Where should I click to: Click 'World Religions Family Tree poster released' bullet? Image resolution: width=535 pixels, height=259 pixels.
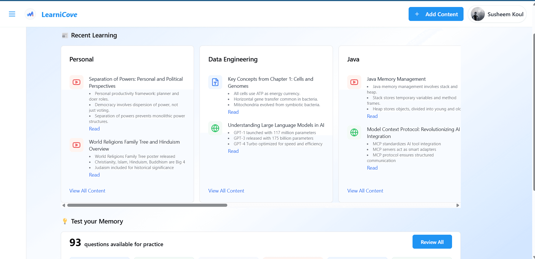135,156
